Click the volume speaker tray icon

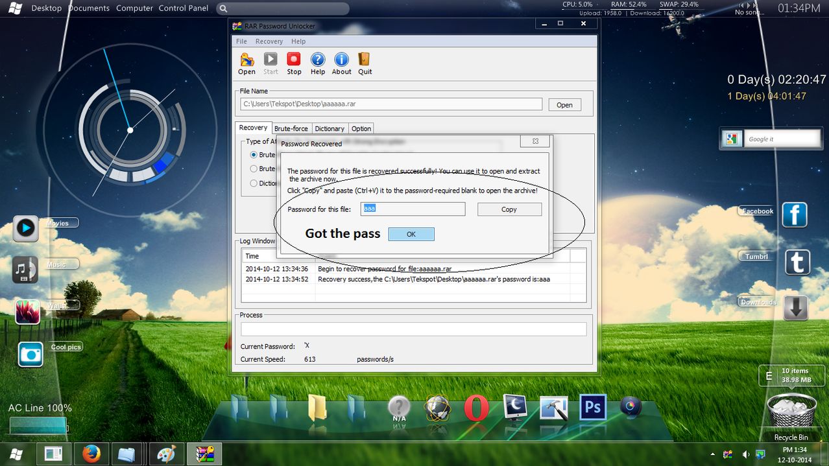[x=745, y=454]
